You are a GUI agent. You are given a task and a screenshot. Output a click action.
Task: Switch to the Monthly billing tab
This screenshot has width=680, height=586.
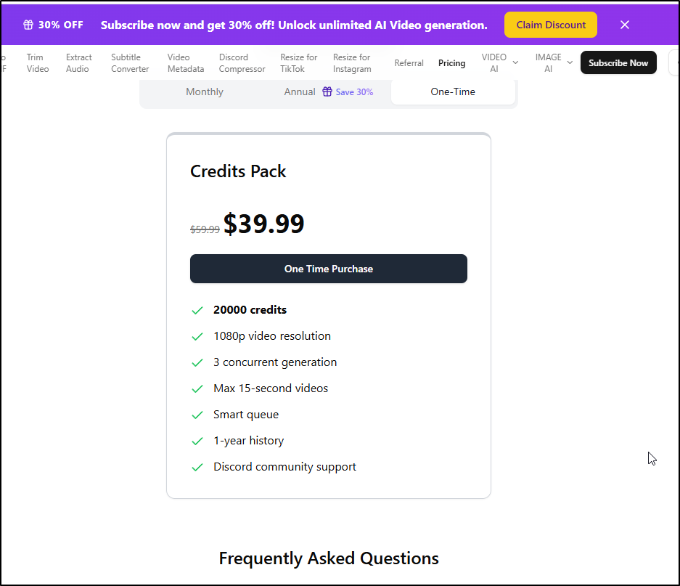[x=205, y=92]
